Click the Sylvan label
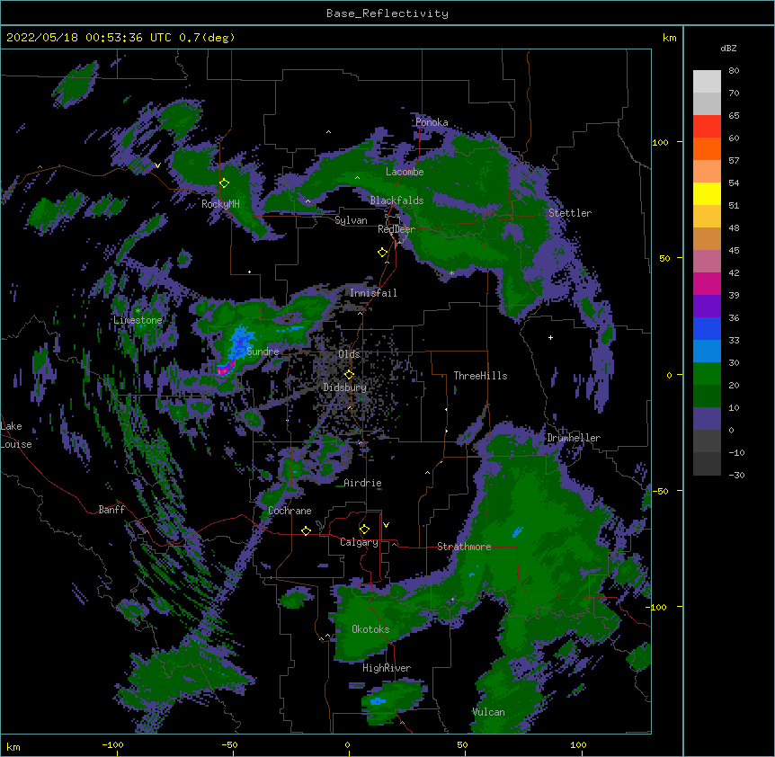This screenshot has height=757, width=775. [351, 220]
